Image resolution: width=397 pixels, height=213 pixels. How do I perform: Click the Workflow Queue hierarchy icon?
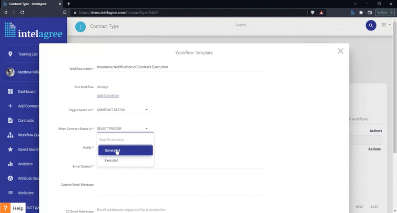10,135
